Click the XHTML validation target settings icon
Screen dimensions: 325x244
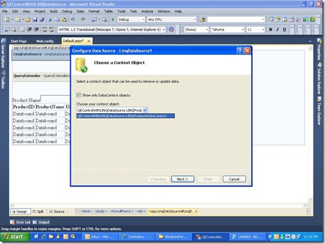[x=171, y=30]
